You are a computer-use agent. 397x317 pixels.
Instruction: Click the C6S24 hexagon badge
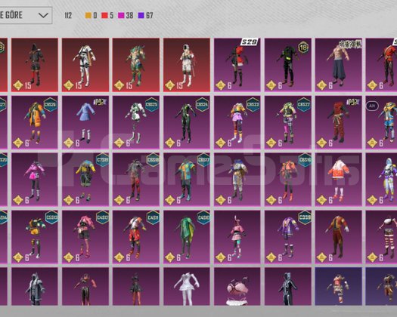click(x=203, y=105)
